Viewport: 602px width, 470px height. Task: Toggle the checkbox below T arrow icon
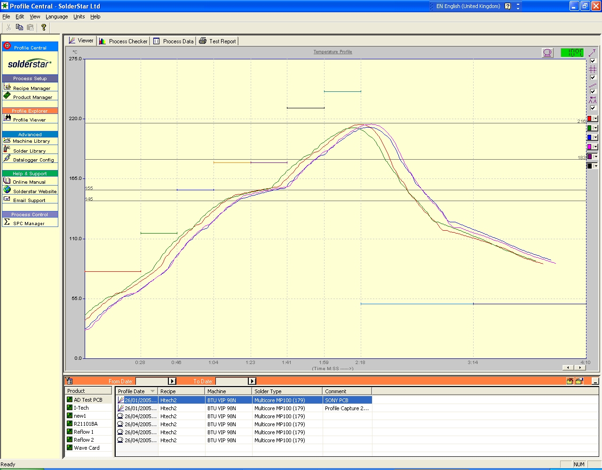point(593,61)
